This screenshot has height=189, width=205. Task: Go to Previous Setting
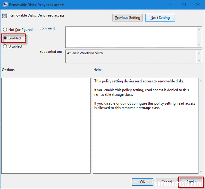127,18
